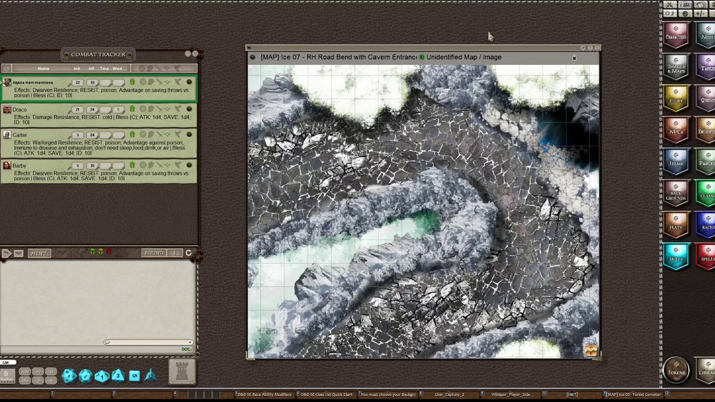Click the d8 die
Viewport: 715px width, 402px height.
pyautogui.click(x=118, y=375)
